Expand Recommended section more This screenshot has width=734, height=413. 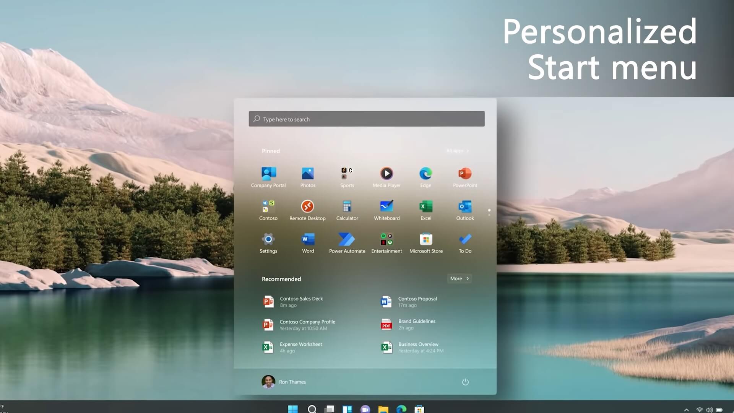pyautogui.click(x=458, y=278)
